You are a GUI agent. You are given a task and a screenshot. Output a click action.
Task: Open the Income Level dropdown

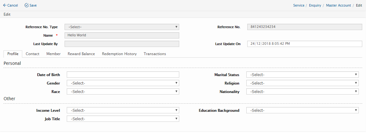123,110
